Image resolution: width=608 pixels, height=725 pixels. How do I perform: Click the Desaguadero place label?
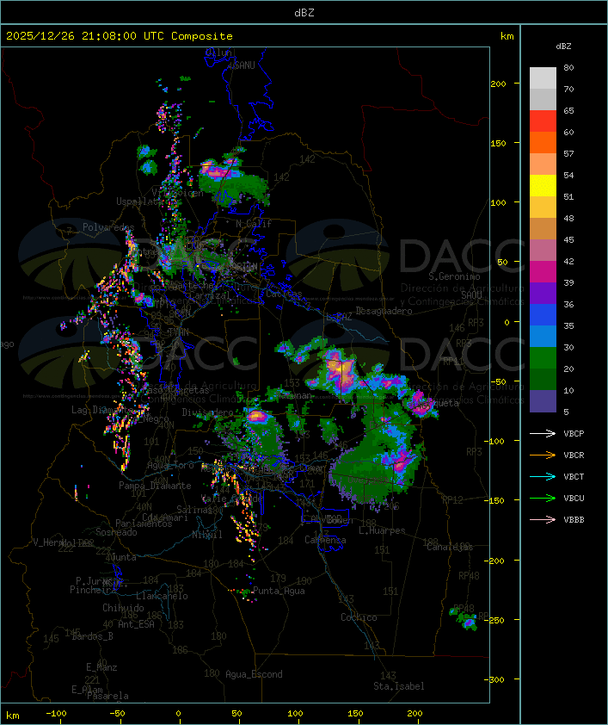tap(384, 311)
